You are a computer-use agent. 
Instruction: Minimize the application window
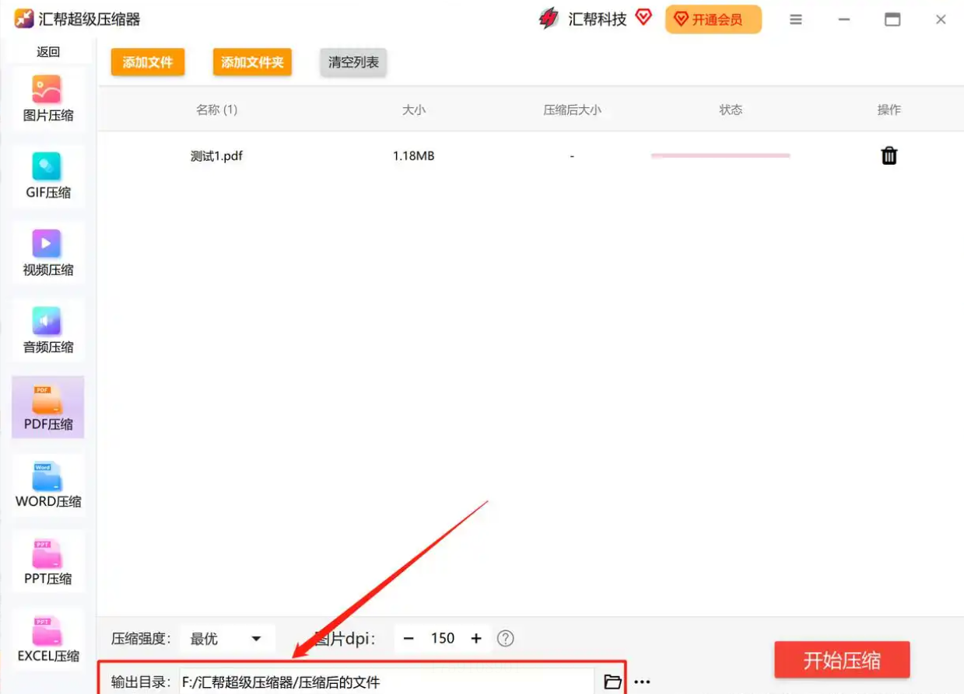click(844, 20)
